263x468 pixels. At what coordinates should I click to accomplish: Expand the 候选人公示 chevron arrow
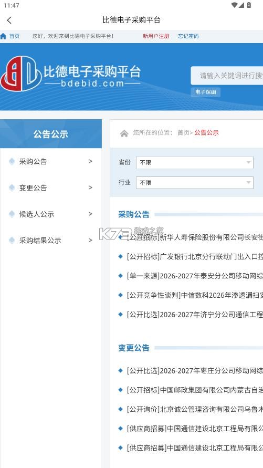tap(90, 214)
